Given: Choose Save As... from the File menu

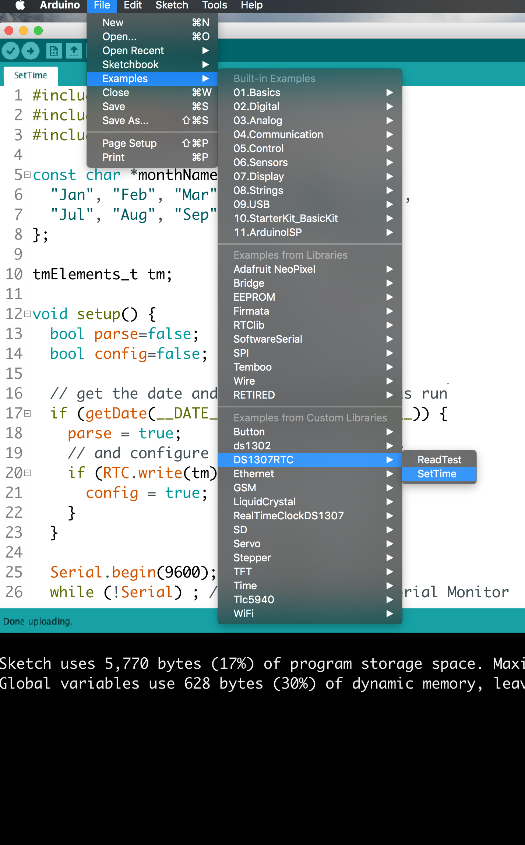Looking at the screenshot, I should click(x=152, y=120).
